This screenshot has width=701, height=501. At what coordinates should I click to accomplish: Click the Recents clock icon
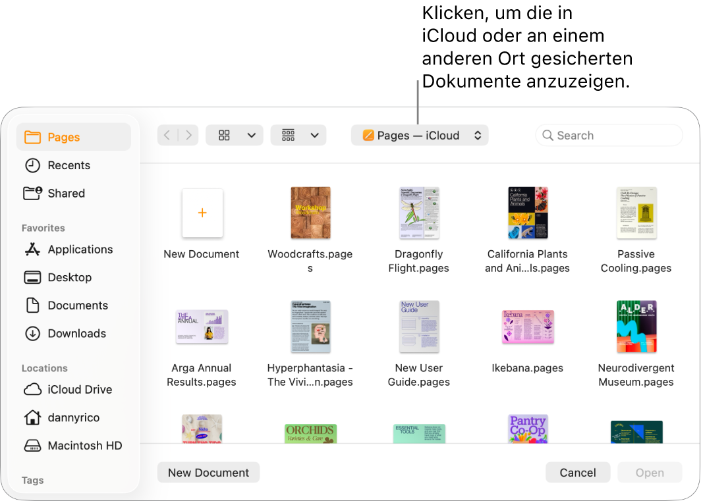(x=33, y=165)
